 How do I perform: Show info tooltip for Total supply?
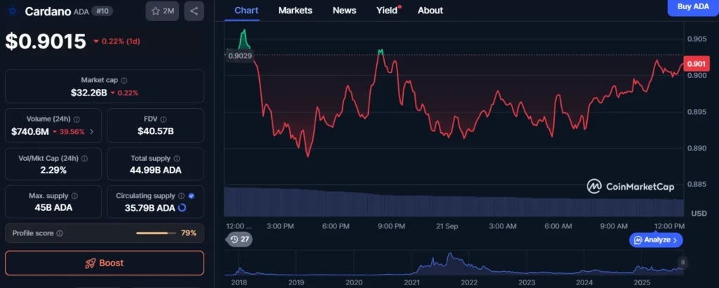click(177, 158)
